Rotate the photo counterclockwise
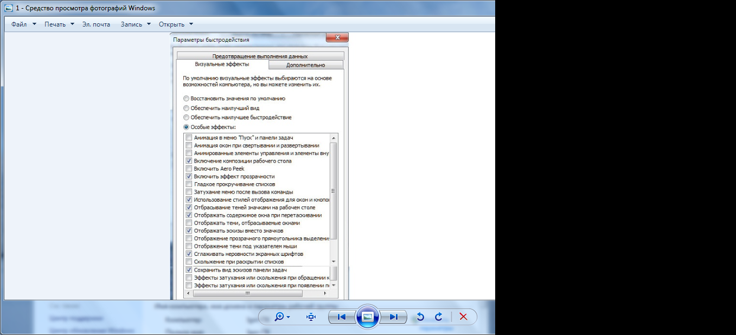This screenshot has height=335, width=736. pos(420,317)
